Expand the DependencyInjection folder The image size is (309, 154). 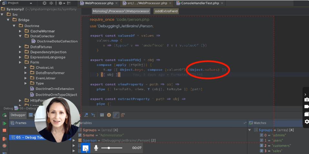[x=20, y=52]
